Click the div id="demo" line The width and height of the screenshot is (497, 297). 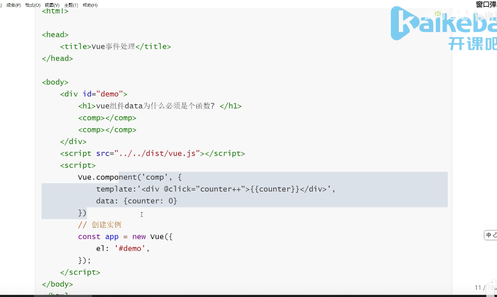point(94,94)
